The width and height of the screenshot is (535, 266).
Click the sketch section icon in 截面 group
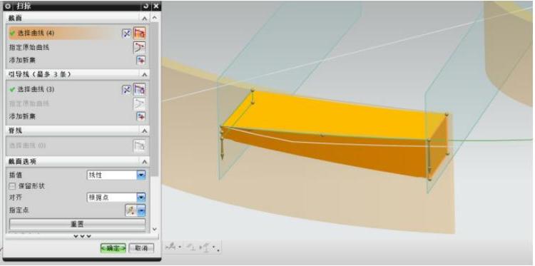(x=126, y=33)
